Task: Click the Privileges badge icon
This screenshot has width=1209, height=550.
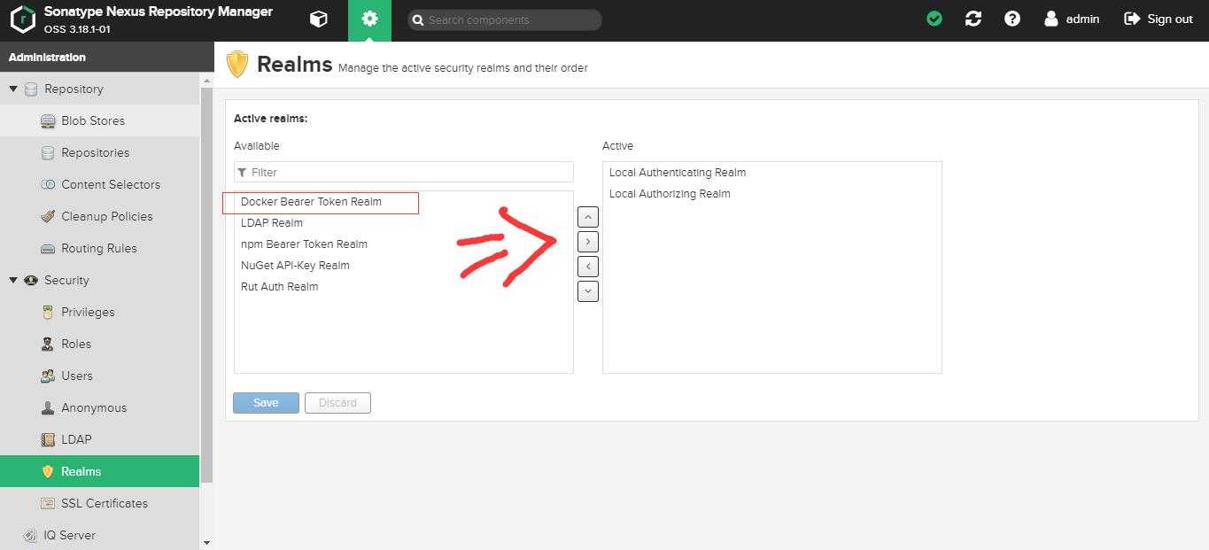Action: pyautogui.click(x=48, y=312)
